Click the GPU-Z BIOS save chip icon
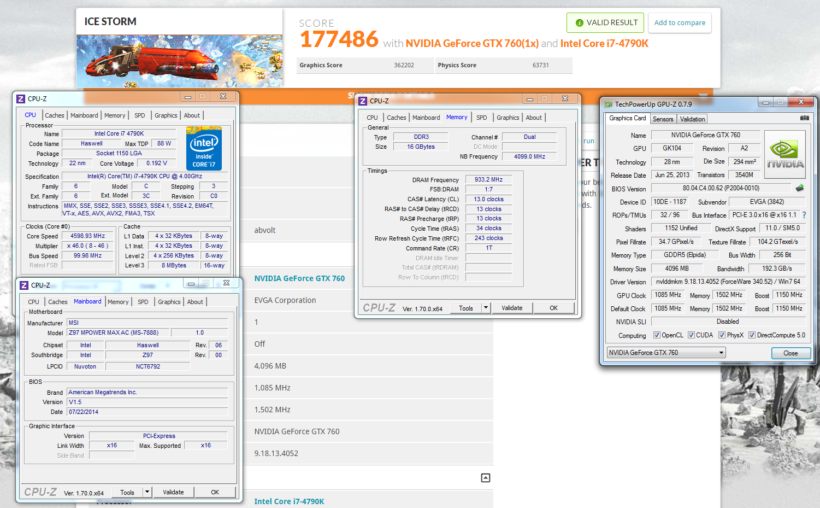Image resolution: width=820 pixels, height=508 pixels. tap(800, 188)
